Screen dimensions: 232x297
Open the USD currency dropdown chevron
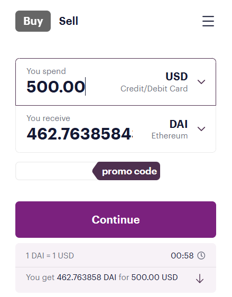tap(201, 82)
